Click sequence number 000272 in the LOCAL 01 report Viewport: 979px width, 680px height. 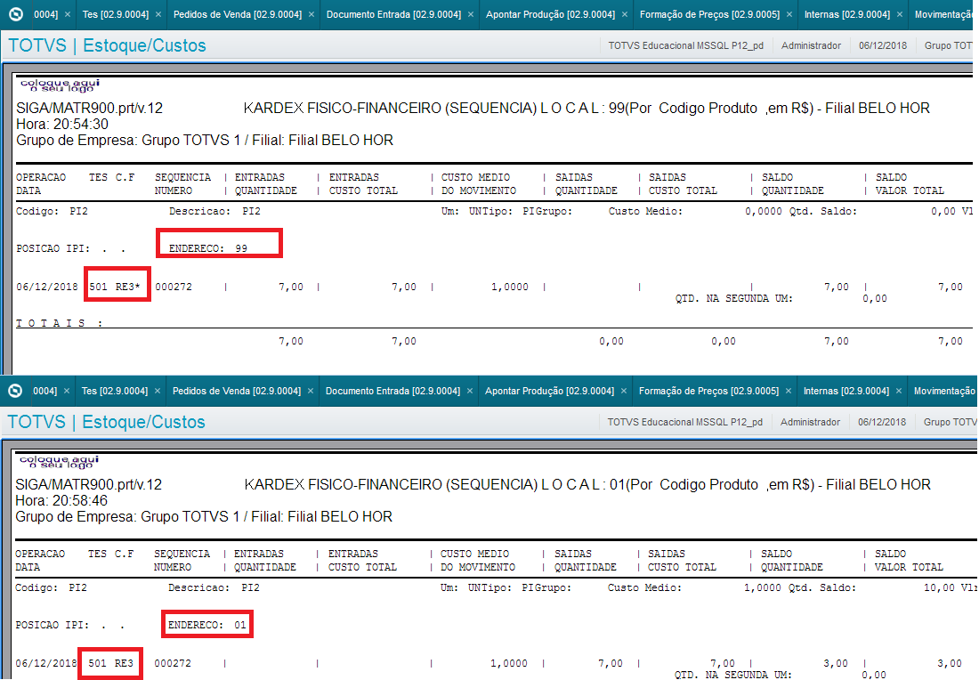173,663
